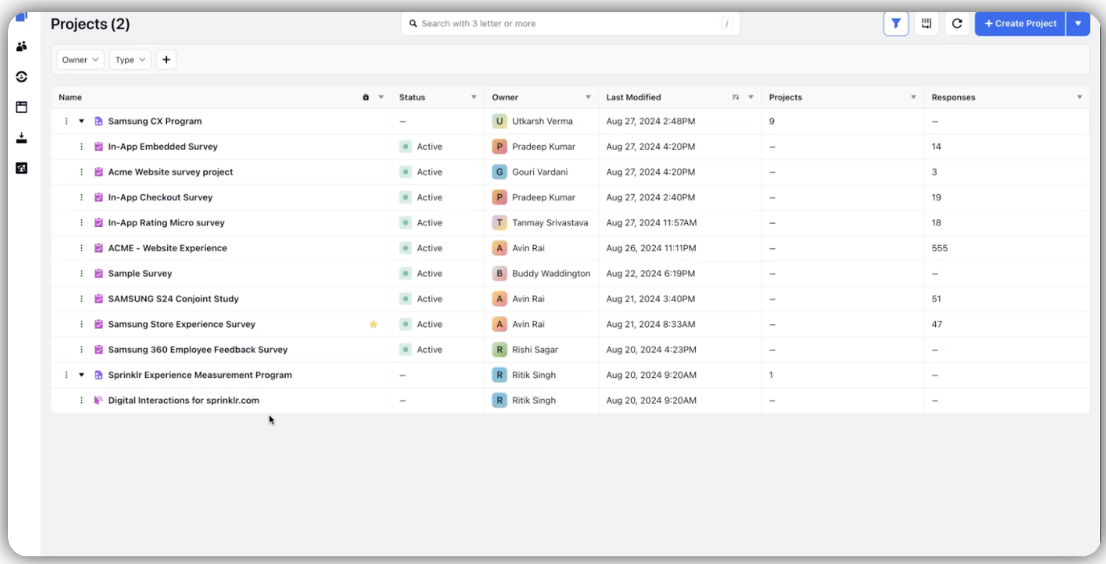Open Digital Interactions for sprinklr.com

coord(183,401)
